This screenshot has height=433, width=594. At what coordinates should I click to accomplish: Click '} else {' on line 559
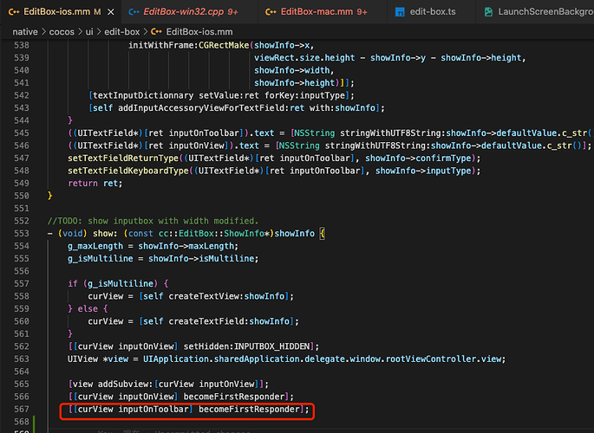(88, 309)
